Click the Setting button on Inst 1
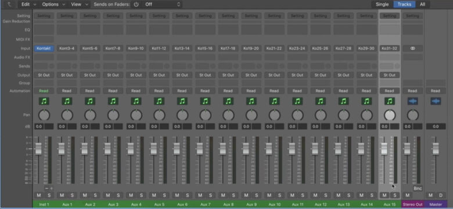453x209 pixels. pos(44,16)
